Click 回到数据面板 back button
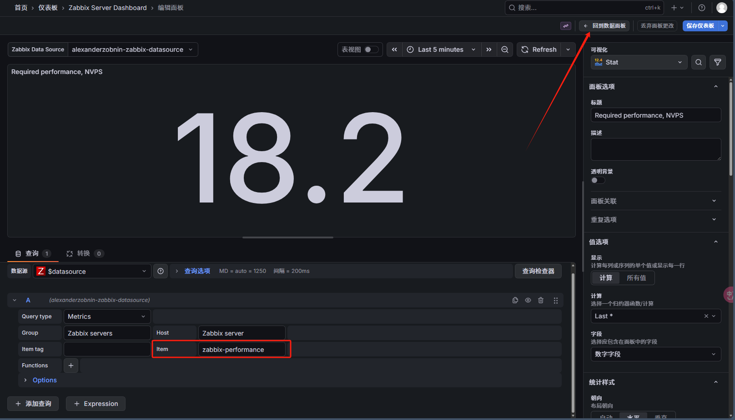This screenshot has height=420, width=735. tap(604, 26)
